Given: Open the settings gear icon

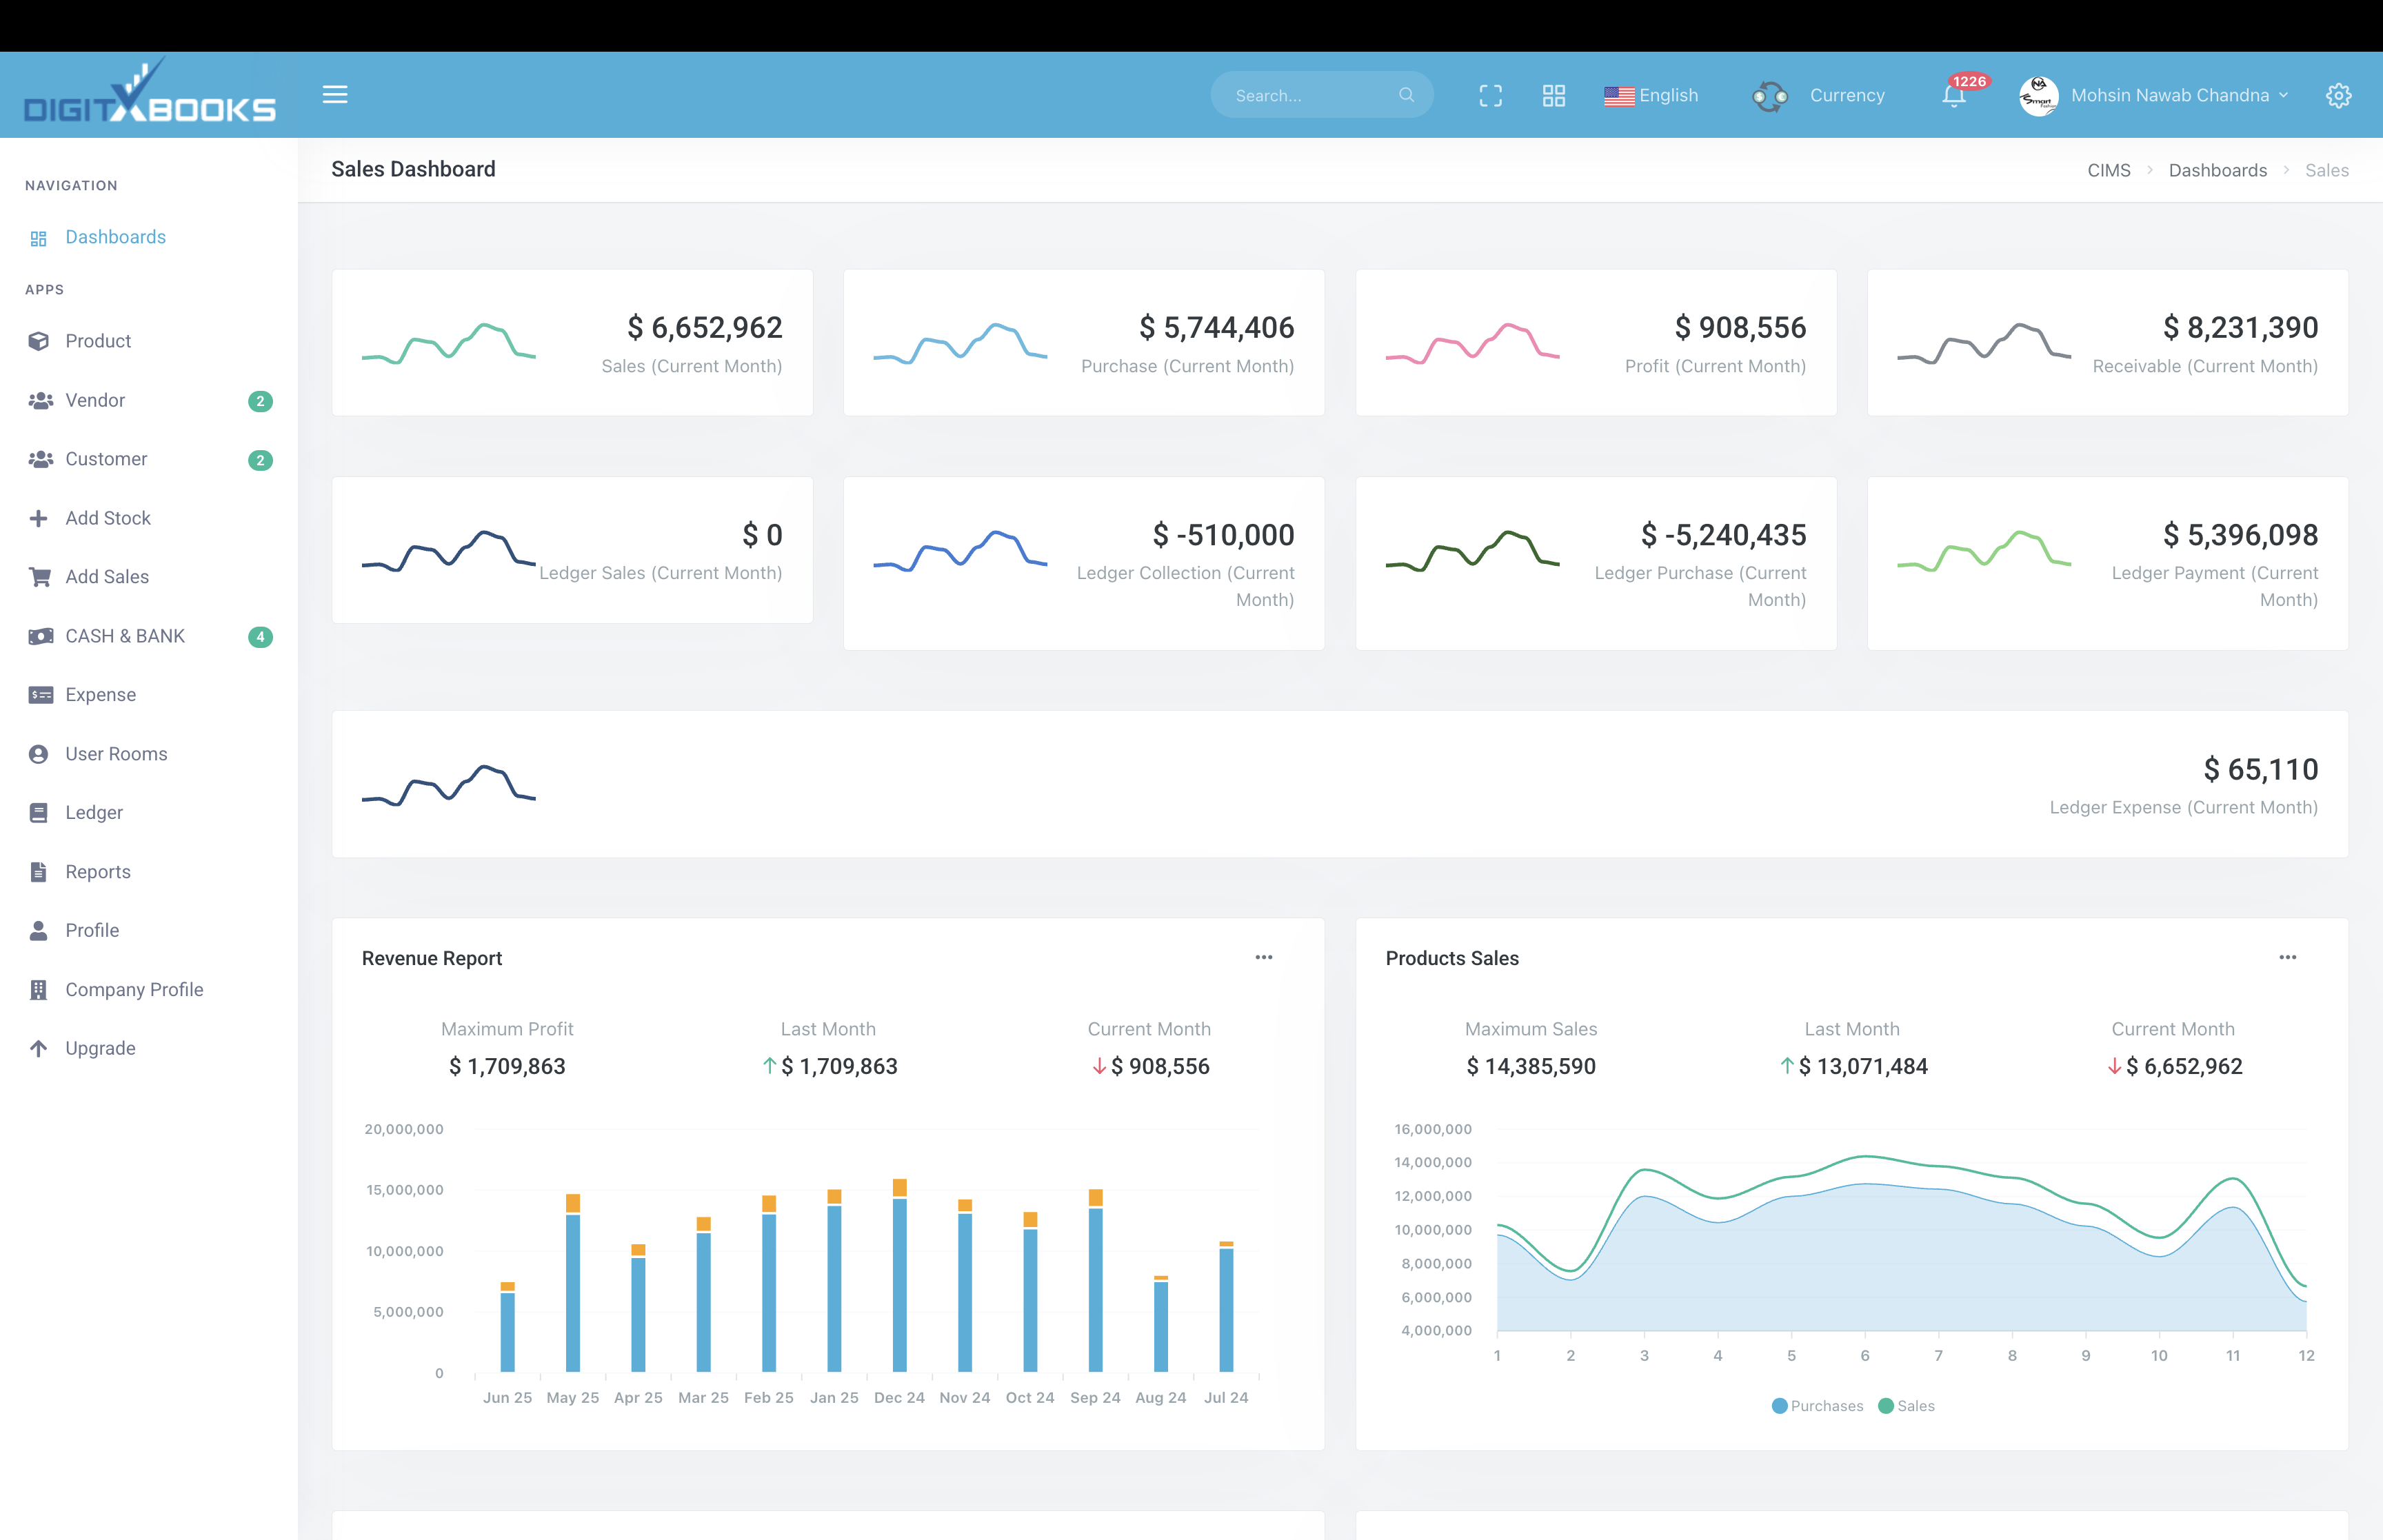Looking at the screenshot, I should [2338, 96].
